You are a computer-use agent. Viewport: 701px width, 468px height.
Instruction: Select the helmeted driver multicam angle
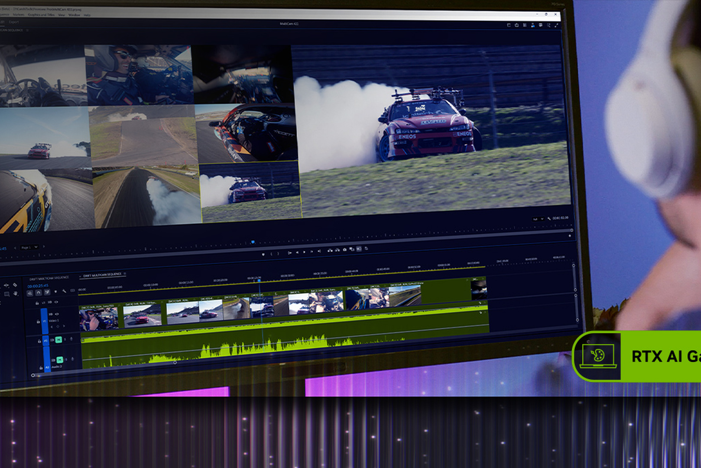[139, 74]
